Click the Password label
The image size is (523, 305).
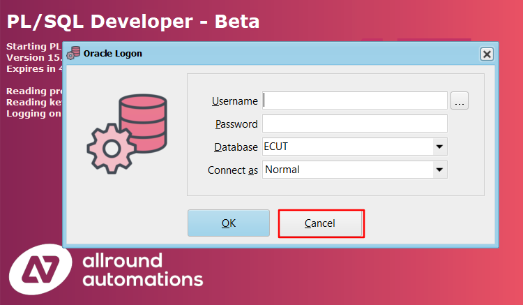point(236,124)
